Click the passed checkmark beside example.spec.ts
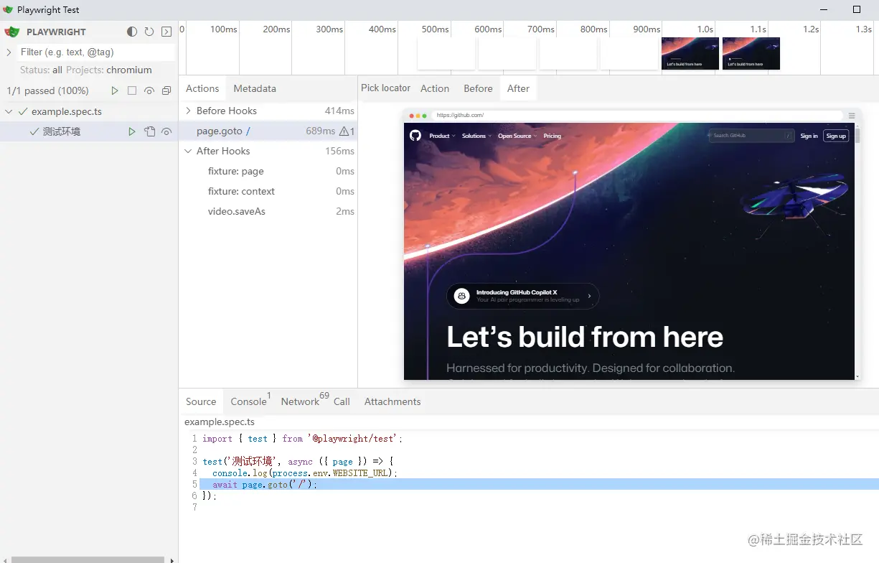Screen dimensions: 879x563 23,111
